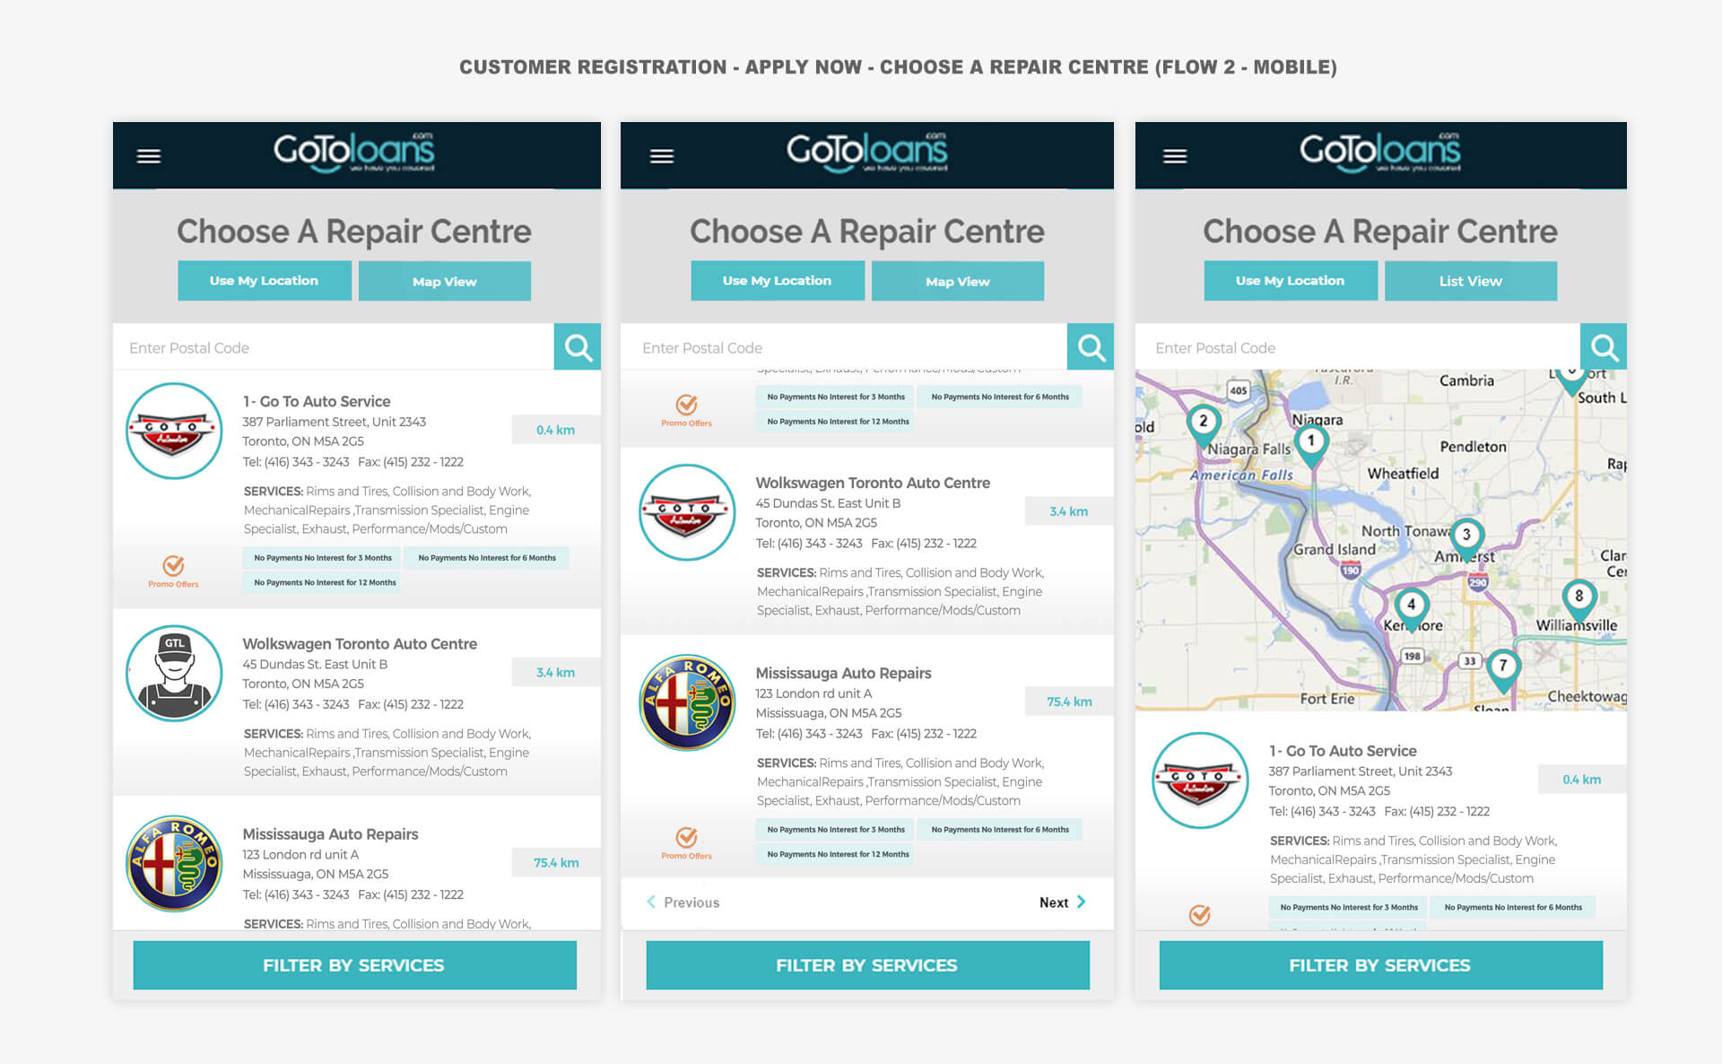Click GoToLoans logo on right screen
The height and width of the screenshot is (1064, 1722).
pyautogui.click(x=1380, y=153)
